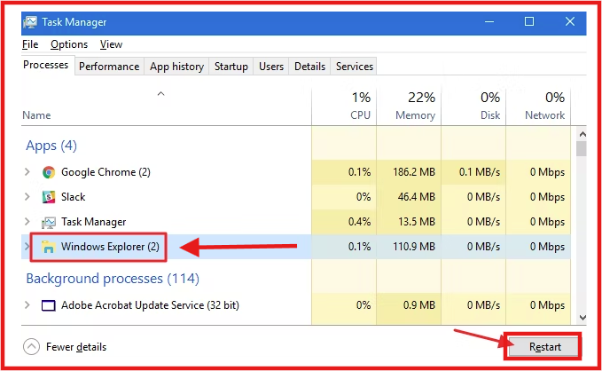Click the scrollbar down arrow

(x=582, y=318)
